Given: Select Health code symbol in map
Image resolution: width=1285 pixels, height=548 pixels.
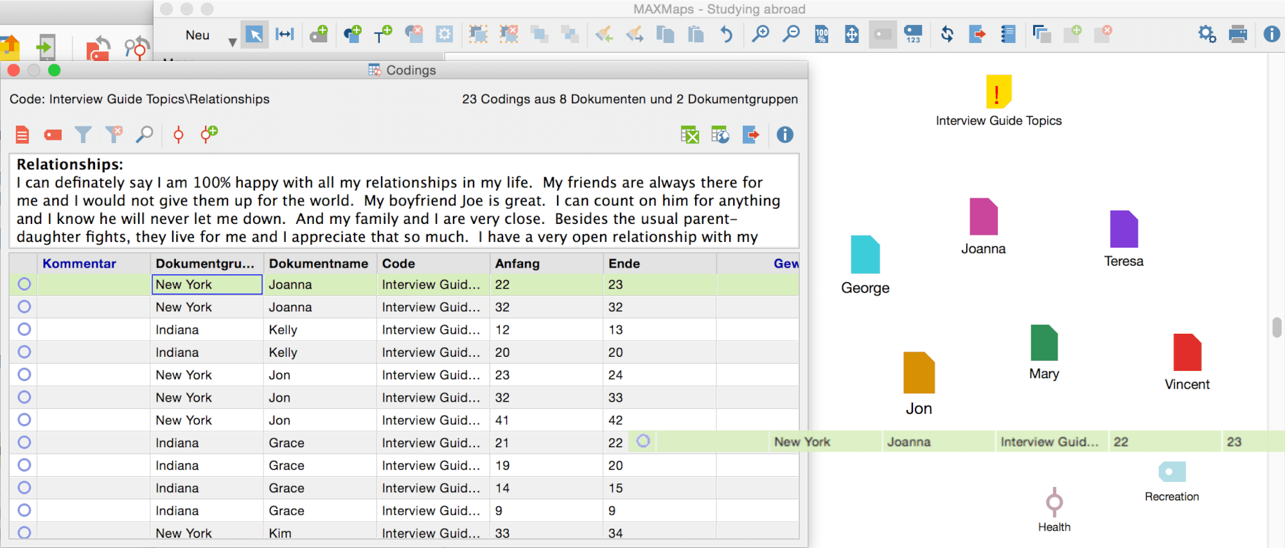Looking at the screenshot, I should click(1054, 502).
